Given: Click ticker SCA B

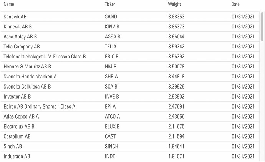Looking at the screenshot, I should coord(111,87).
